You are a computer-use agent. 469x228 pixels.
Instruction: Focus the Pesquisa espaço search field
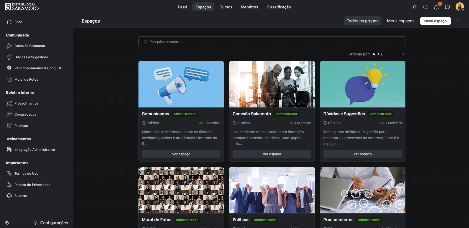click(272, 42)
